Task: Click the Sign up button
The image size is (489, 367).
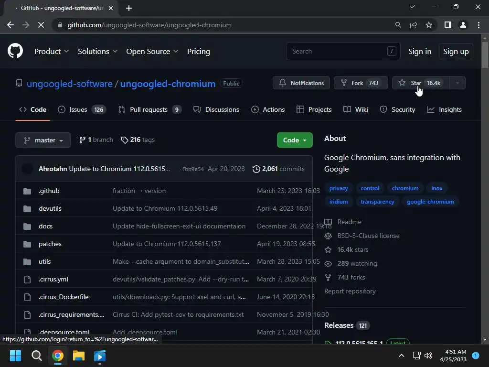Action: tap(456, 52)
